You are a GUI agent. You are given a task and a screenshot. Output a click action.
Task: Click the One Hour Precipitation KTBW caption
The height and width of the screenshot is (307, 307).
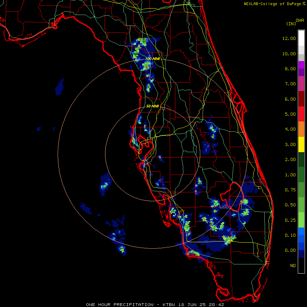155,305
